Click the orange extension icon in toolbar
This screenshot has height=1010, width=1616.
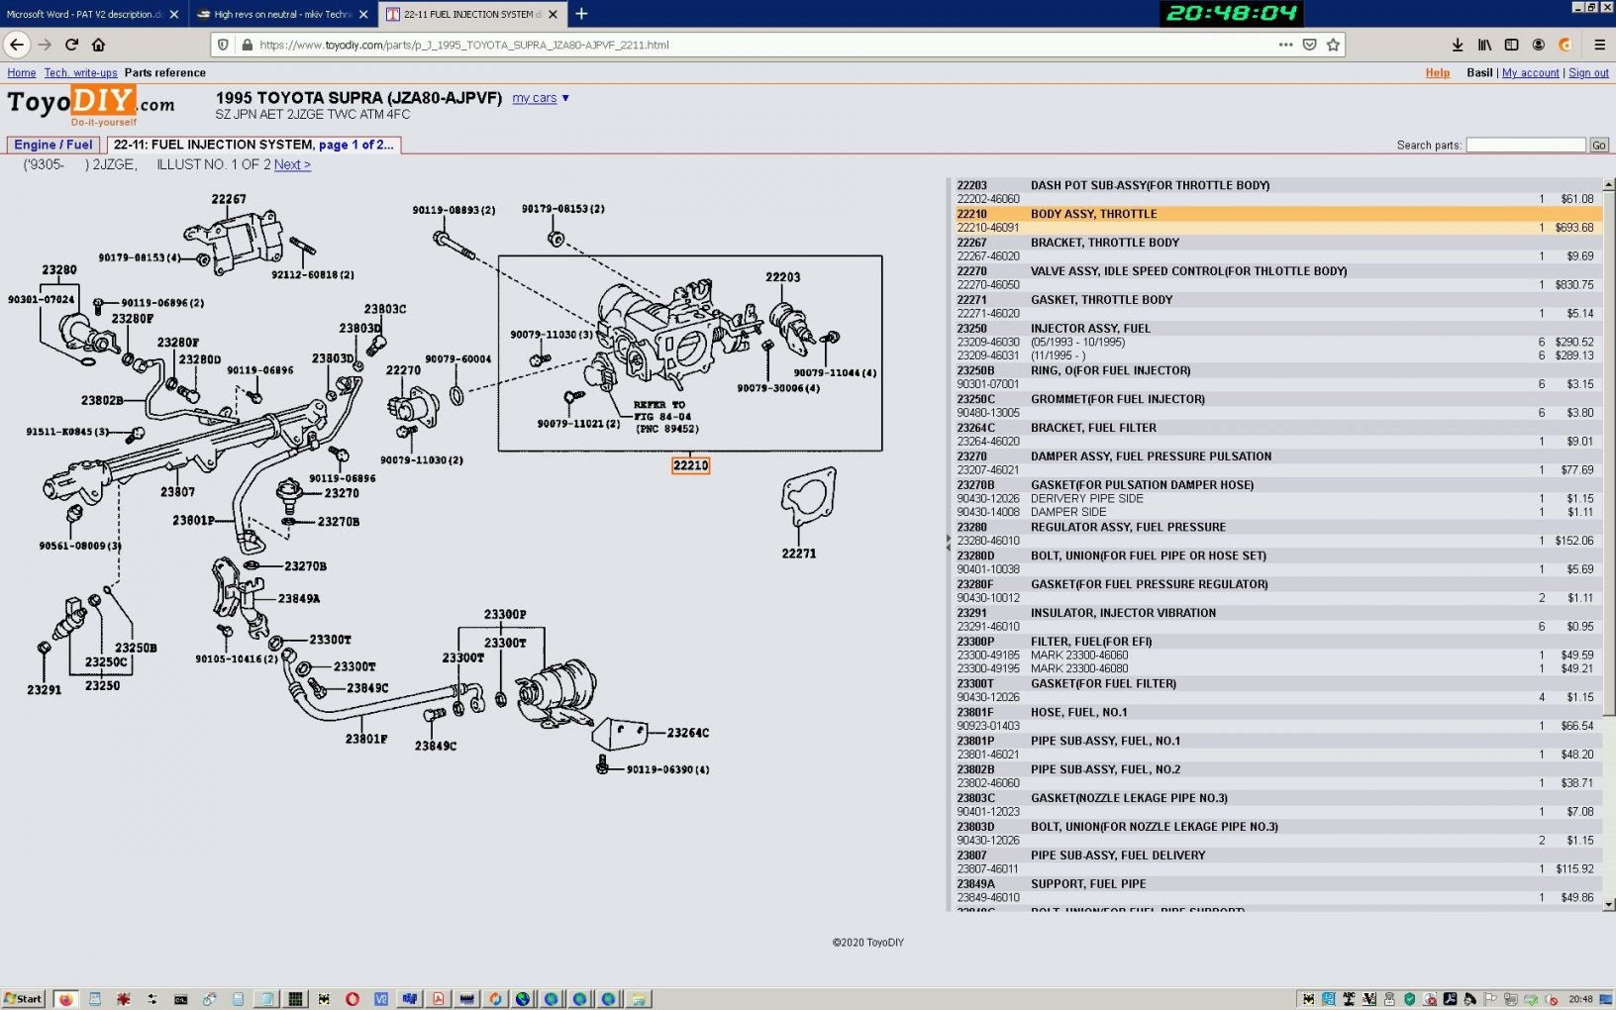tap(1565, 45)
